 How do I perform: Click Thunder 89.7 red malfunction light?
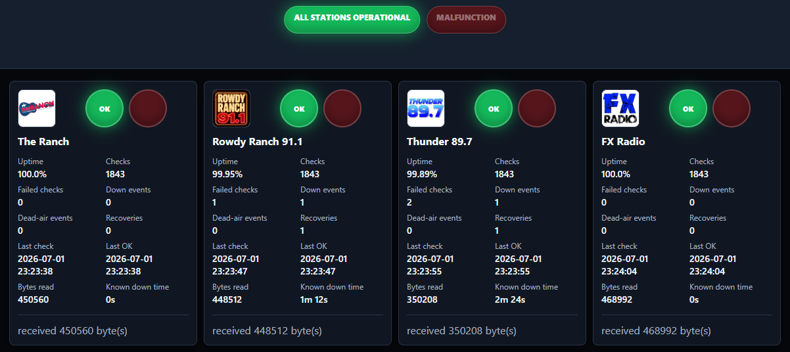coord(537,108)
